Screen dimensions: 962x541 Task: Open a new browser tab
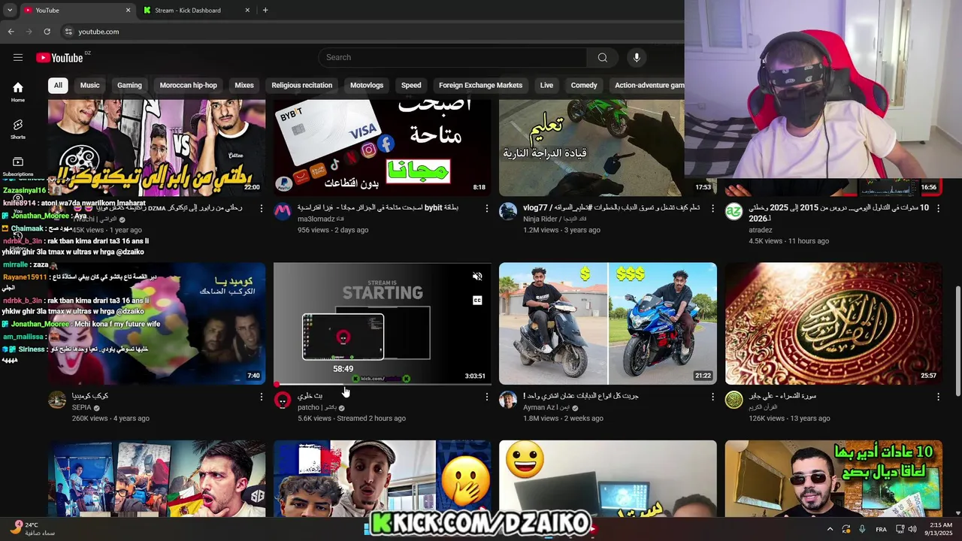265,11
